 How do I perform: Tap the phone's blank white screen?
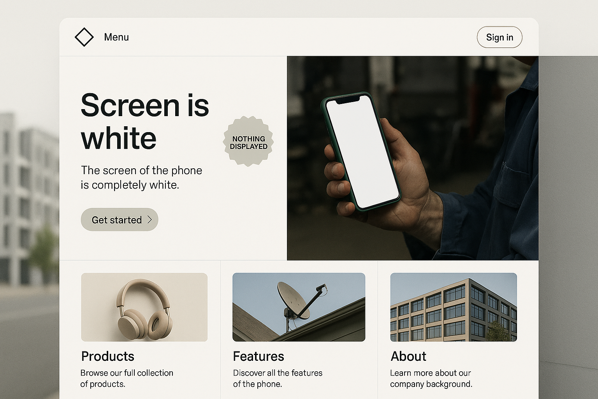pos(362,152)
